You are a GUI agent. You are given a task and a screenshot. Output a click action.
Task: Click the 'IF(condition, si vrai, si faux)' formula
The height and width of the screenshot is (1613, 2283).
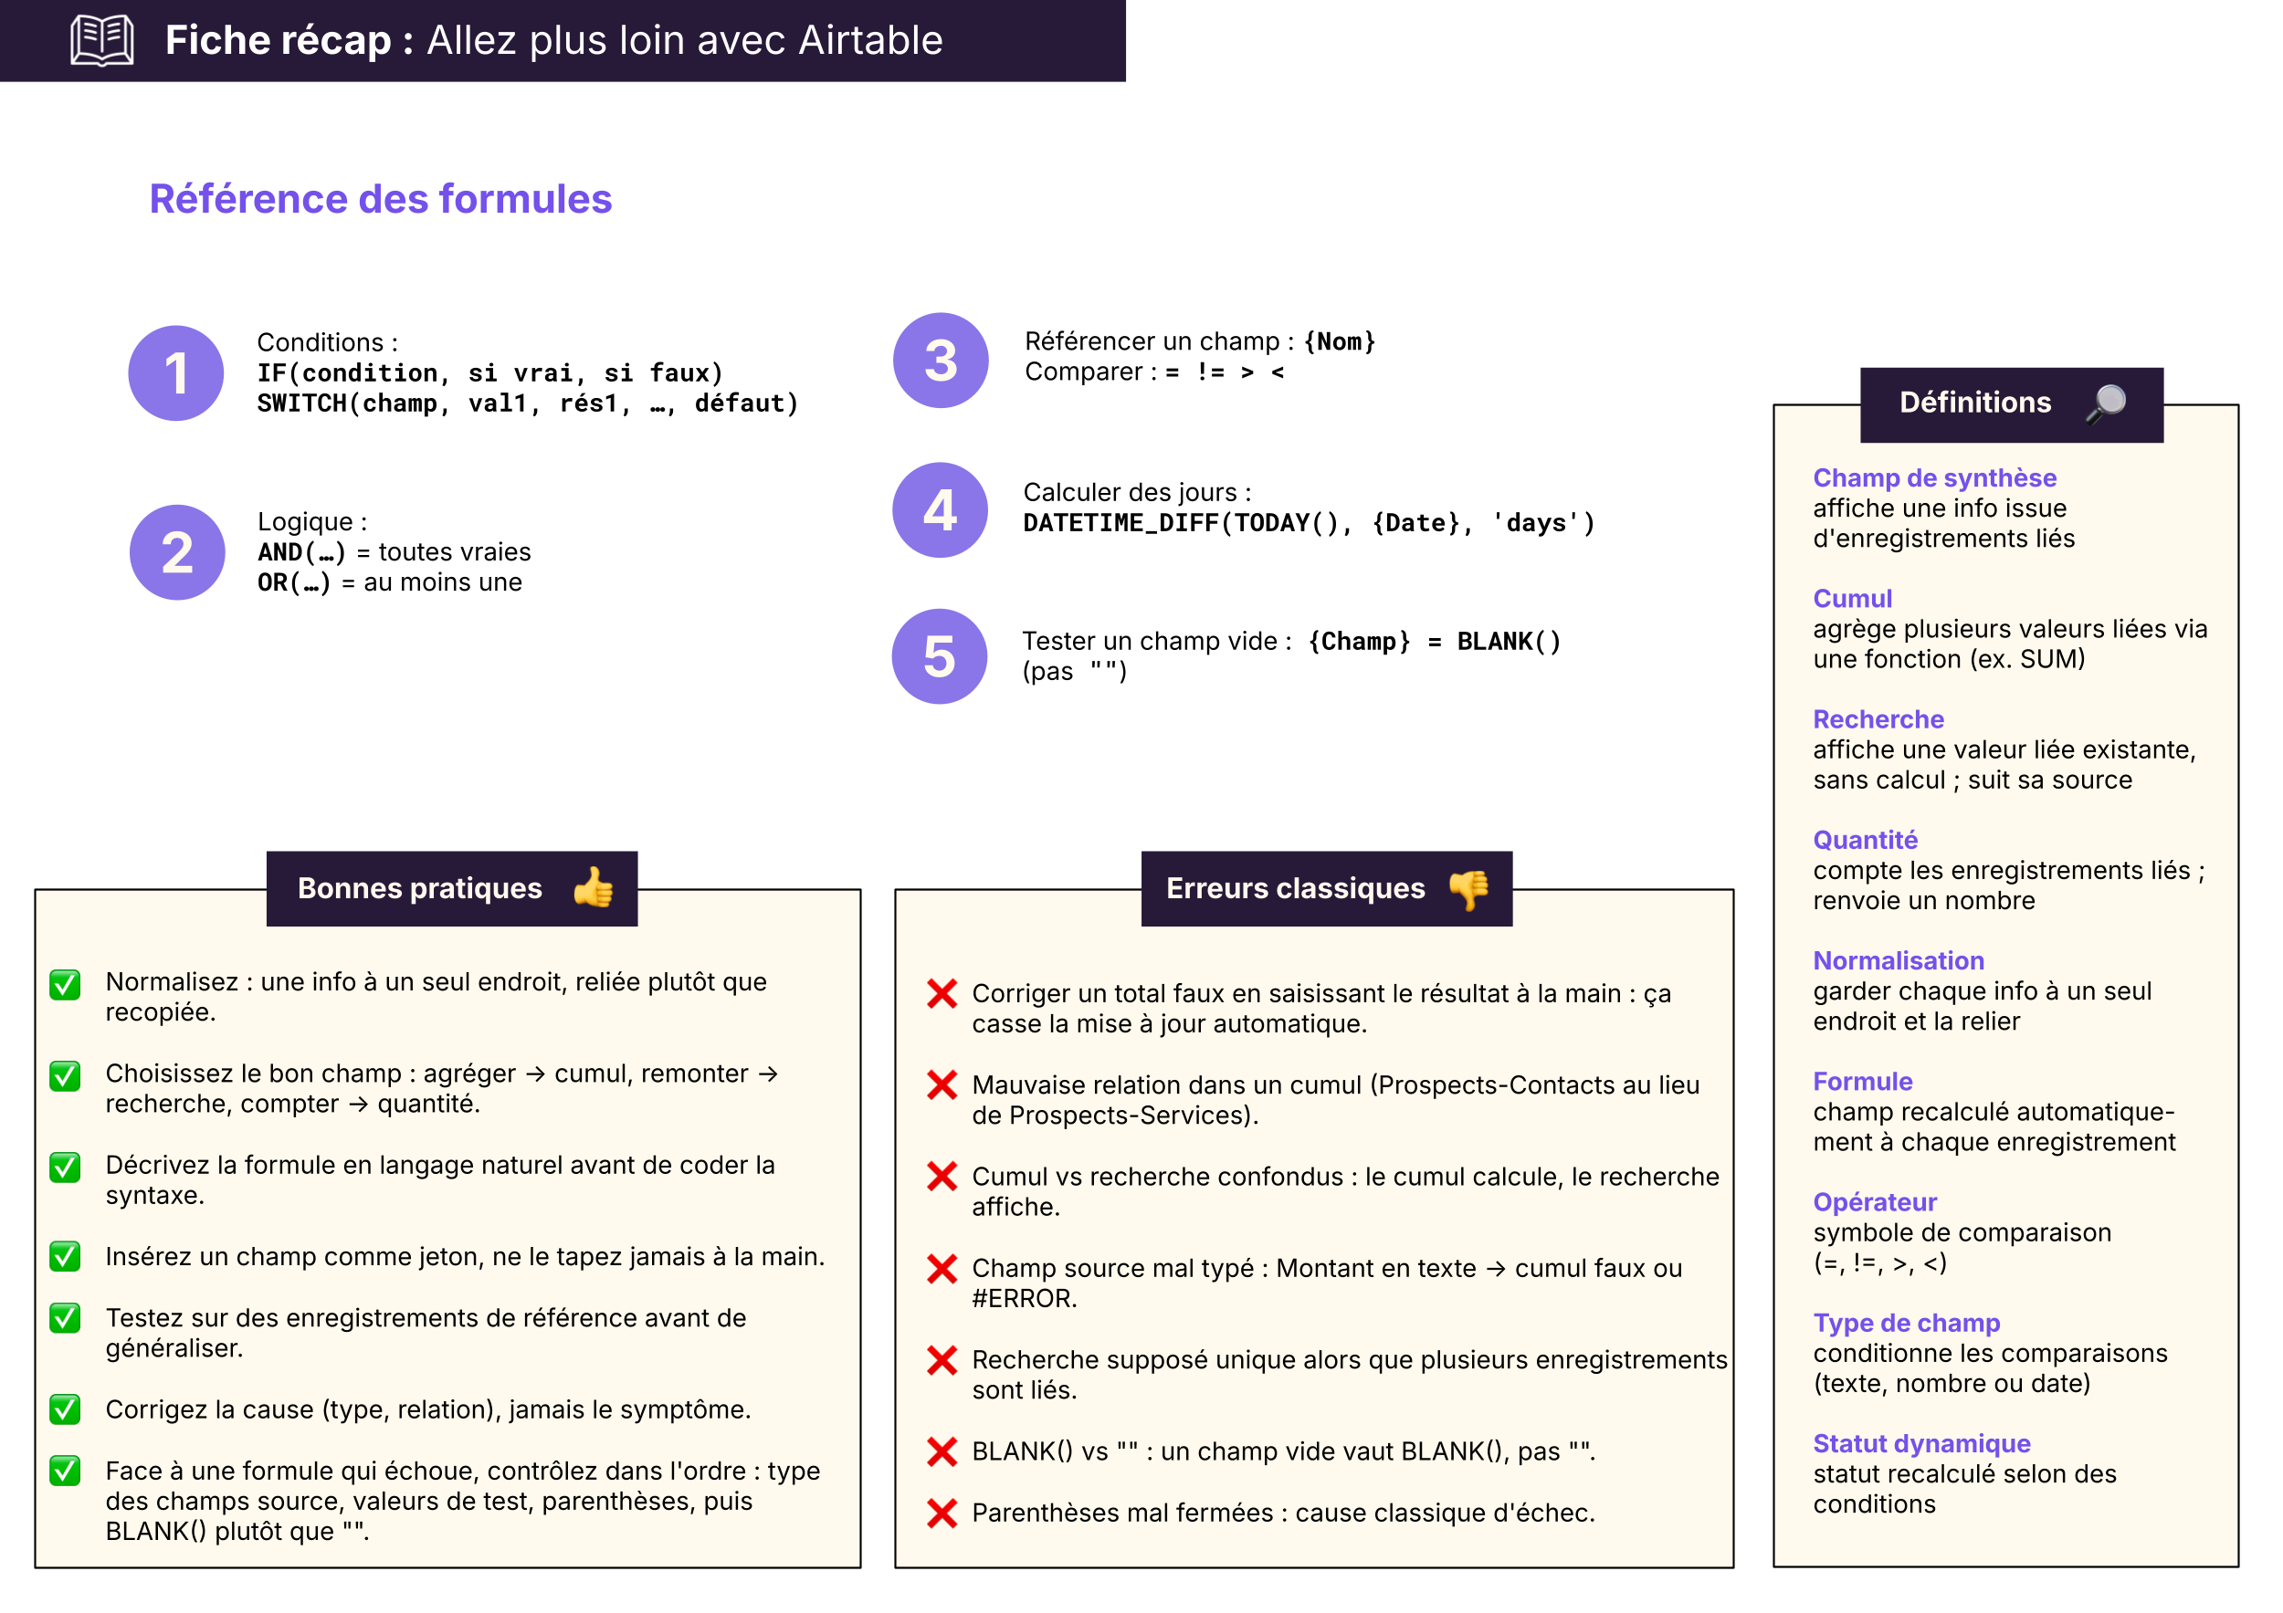(x=490, y=373)
